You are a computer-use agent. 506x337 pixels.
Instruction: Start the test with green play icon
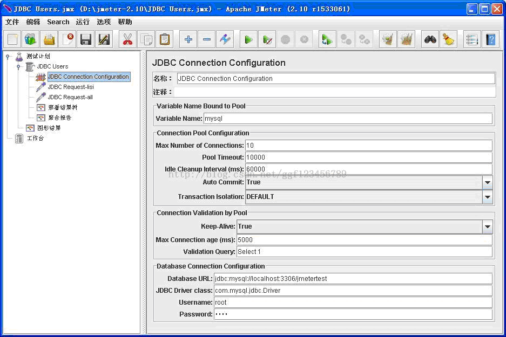click(248, 39)
